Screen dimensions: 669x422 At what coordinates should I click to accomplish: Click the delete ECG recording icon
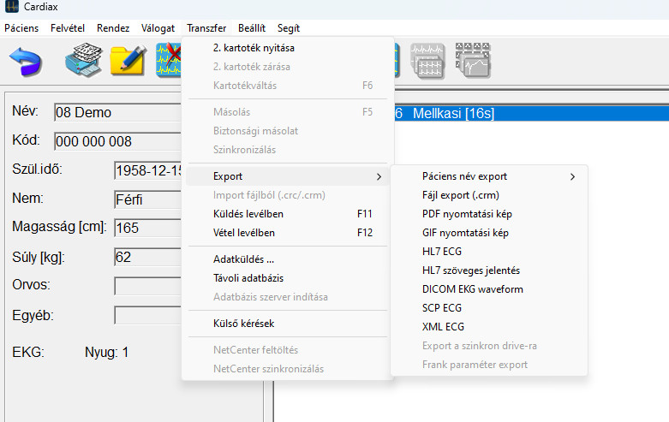[x=168, y=60]
